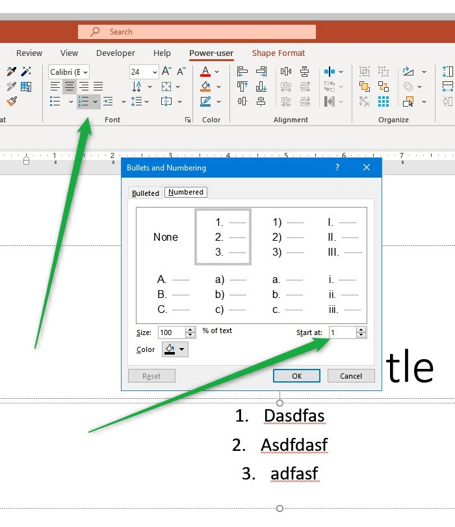Open the line spacing dropdown arrow

click(x=147, y=101)
